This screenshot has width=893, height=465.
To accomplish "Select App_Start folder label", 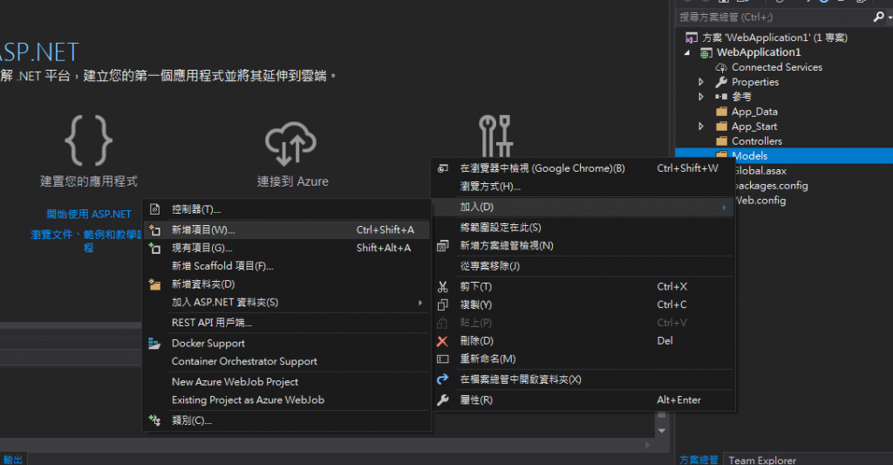I will point(754,127).
